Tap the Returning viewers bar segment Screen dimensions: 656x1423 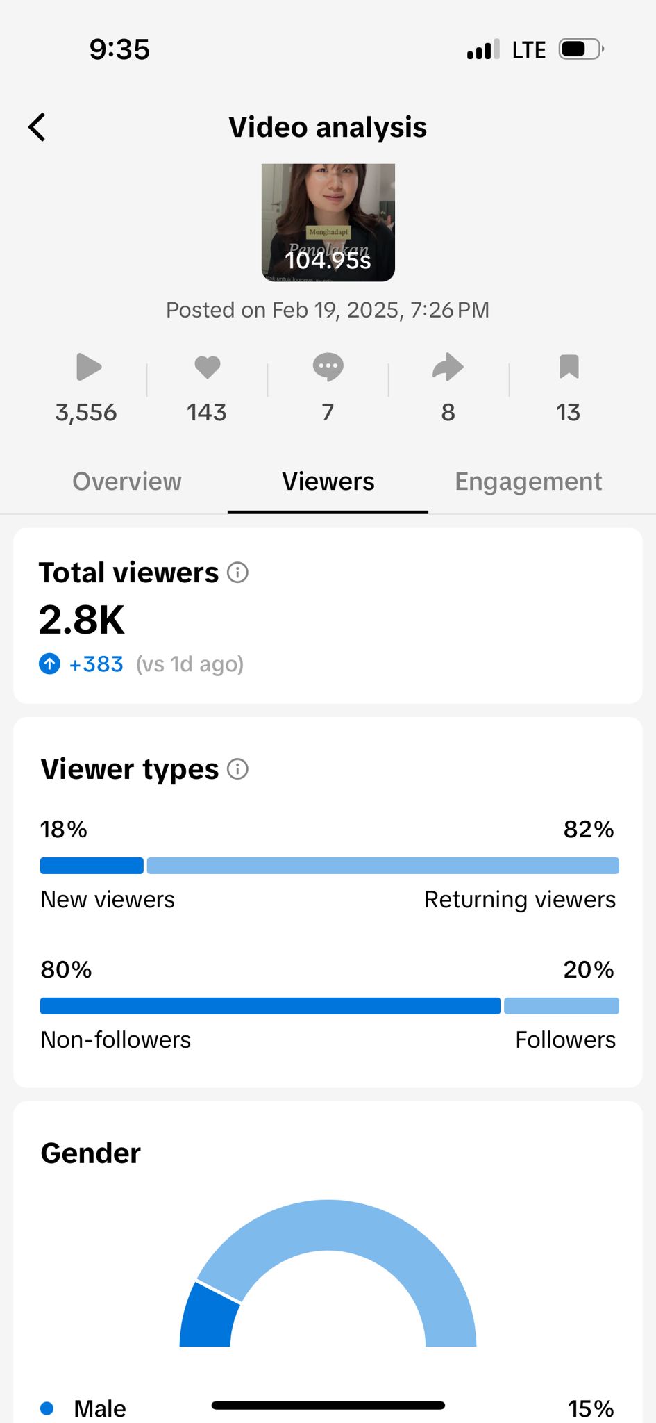click(382, 866)
